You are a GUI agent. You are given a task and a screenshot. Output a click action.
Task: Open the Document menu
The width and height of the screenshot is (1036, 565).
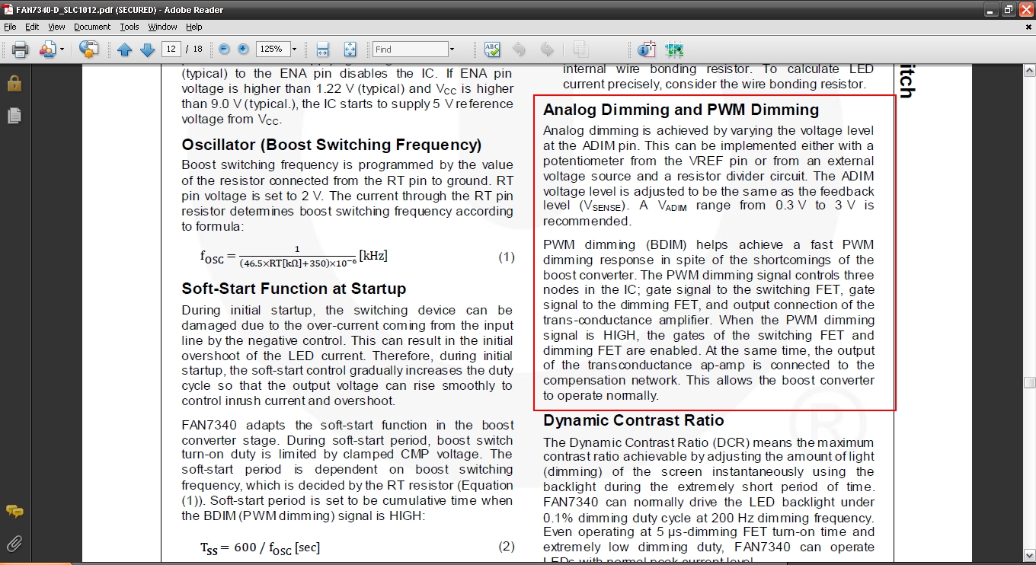click(x=91, y=27)
